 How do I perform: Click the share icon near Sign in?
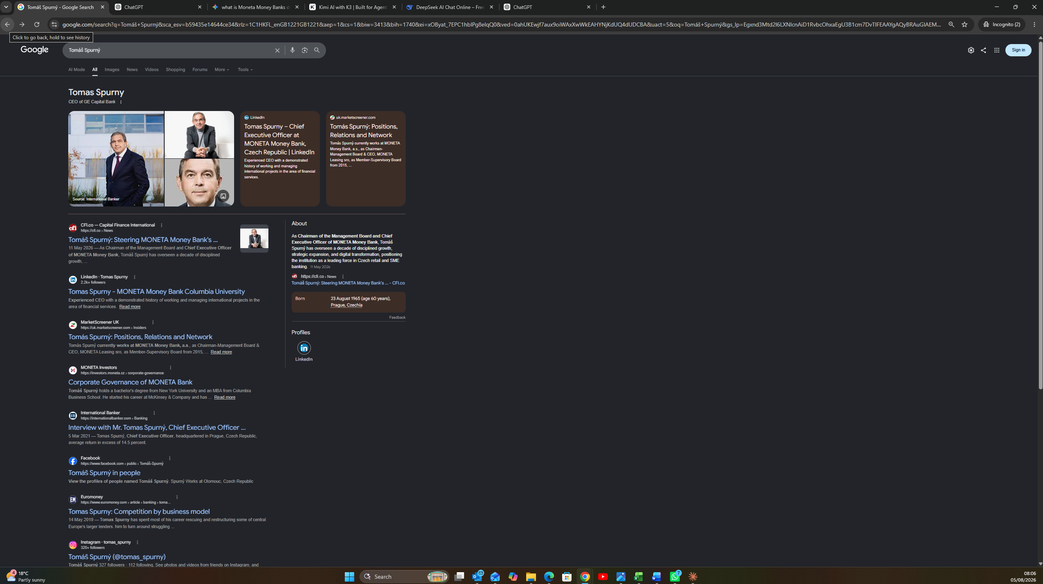[x=983, y=50]
